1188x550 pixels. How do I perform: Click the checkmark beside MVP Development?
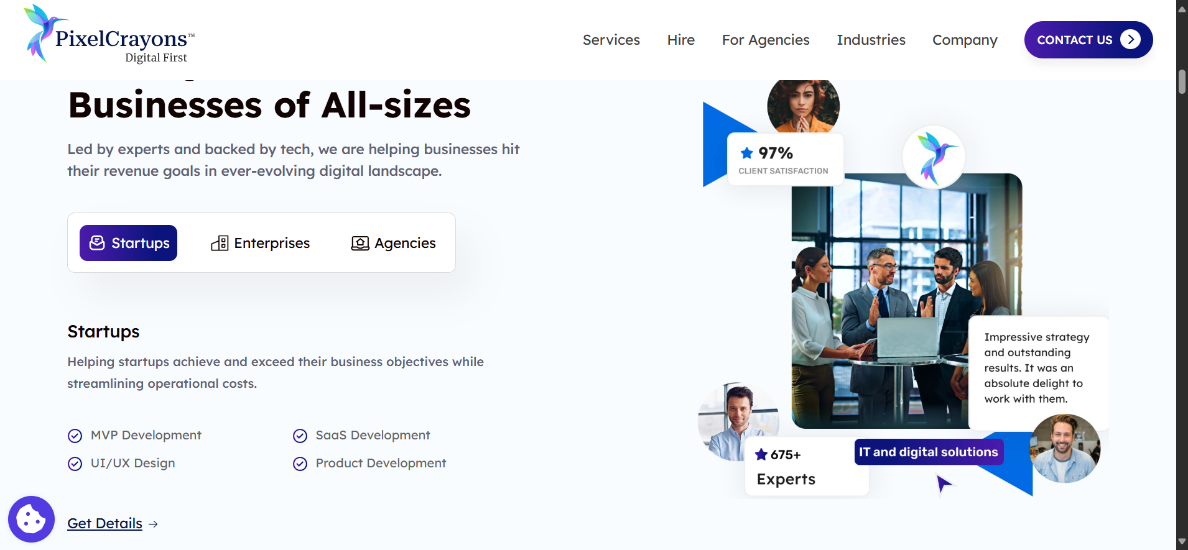(x=75, y=436)
